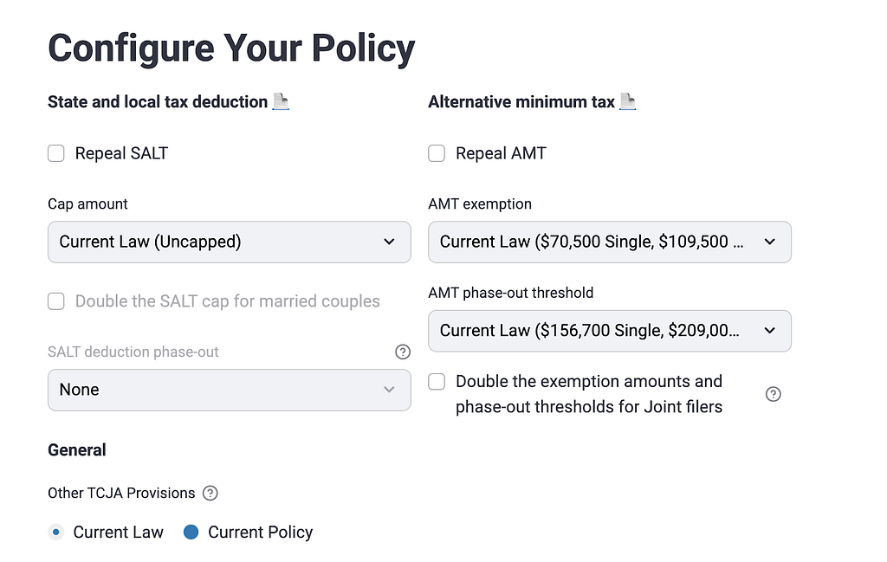Open State and local tax deduction document icon
The height and width of the screenshot is (562, 887).
coord(281,102)
